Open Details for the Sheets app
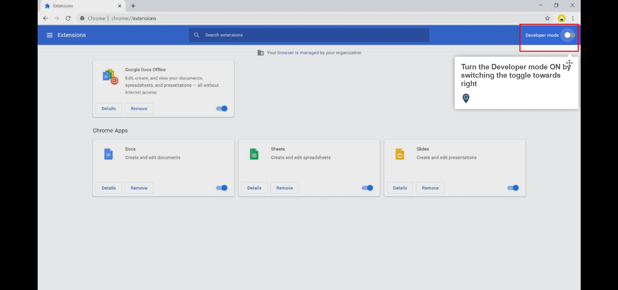The height and width of the screenshot is (290, 618). 254,188
